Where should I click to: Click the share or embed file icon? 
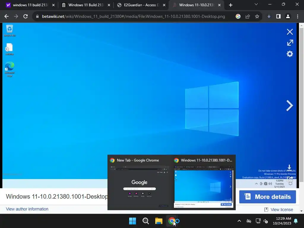click(290, 178)
